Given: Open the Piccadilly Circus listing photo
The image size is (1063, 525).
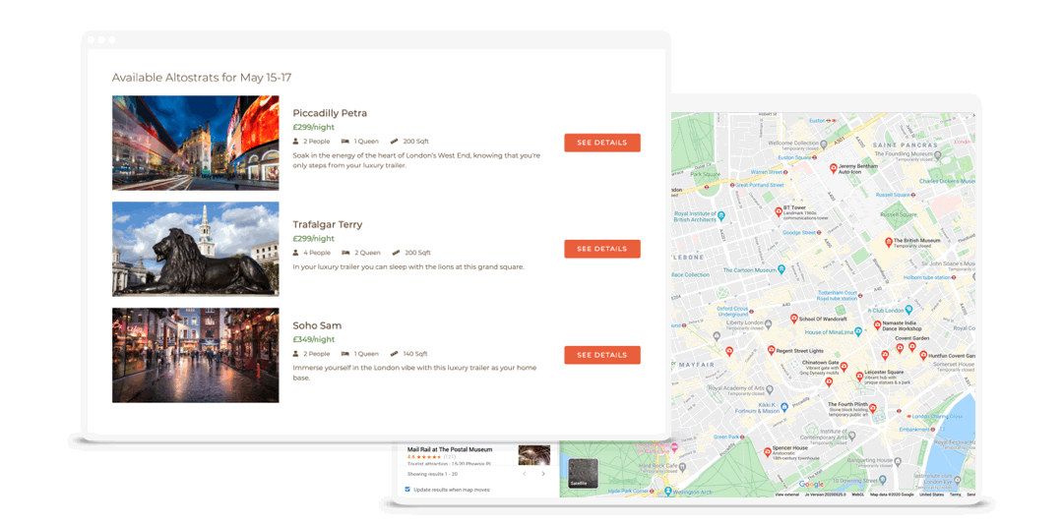Looking at the screenshot, I should (x=195, y=143).
